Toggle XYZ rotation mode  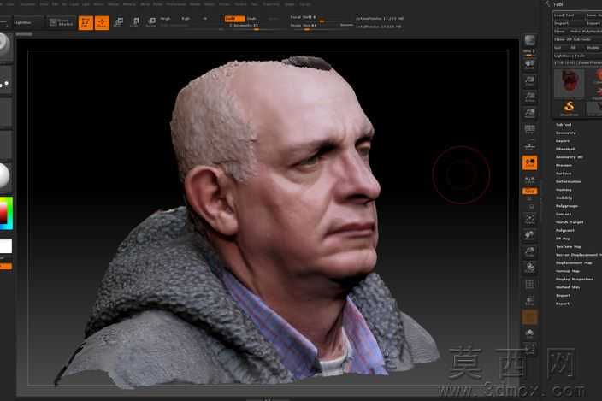pyautogui.click(x=530, y=192)
